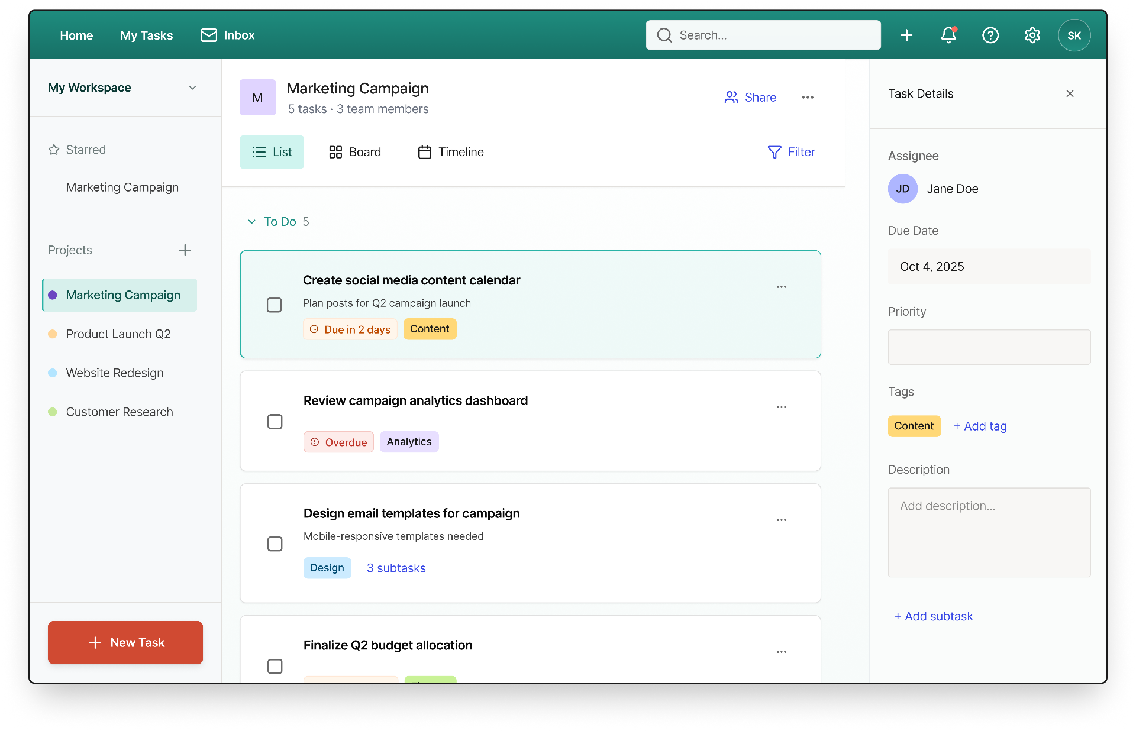Open the Inbox envelope icon

click(208, 35)
